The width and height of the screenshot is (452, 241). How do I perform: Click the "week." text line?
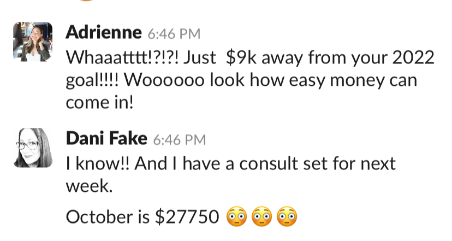tap(89, 186)
